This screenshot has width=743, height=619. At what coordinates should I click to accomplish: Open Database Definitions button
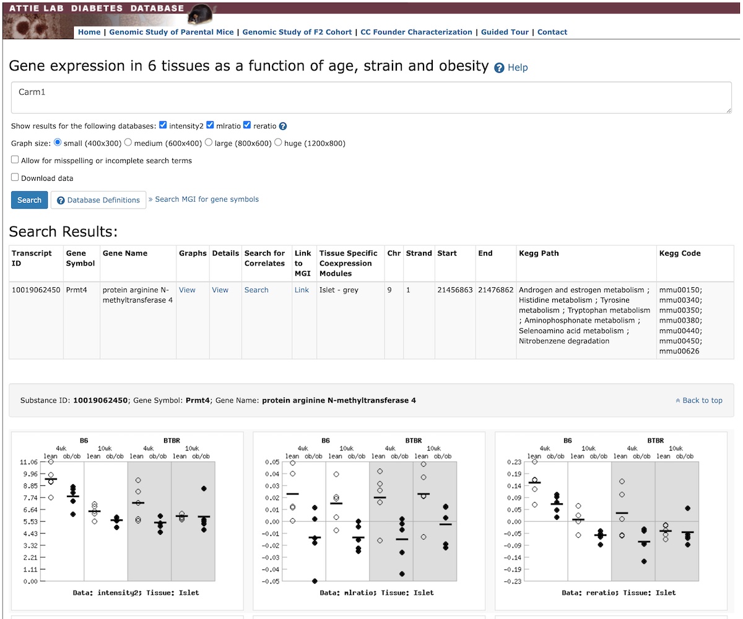click(x=98, y=200)
